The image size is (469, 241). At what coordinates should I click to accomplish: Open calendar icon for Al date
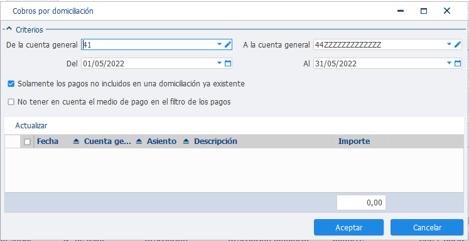(x=458, y=63)
